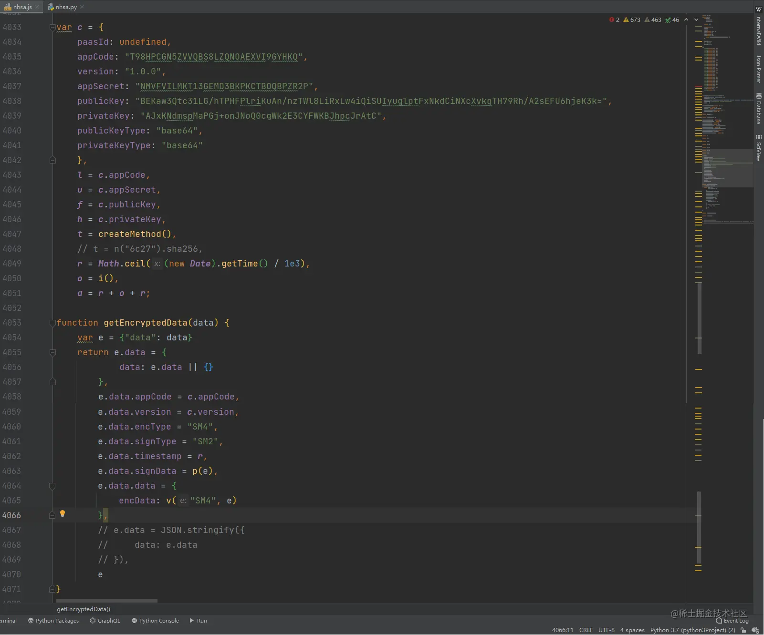This screenshot has width=764, height=635.
Task: Open the Database tool window
Action: [759, 109]
